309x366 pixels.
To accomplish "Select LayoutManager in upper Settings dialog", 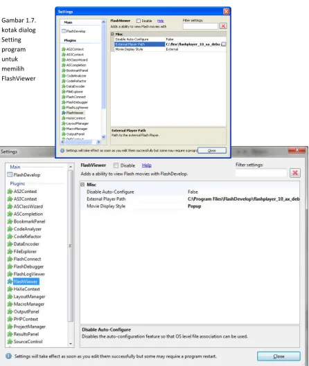I will [x=75, y=123].
